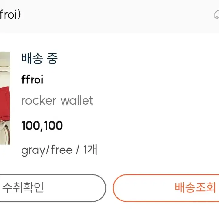Click the 1개 quantity text
219x219 pixels.
(90, 150)
